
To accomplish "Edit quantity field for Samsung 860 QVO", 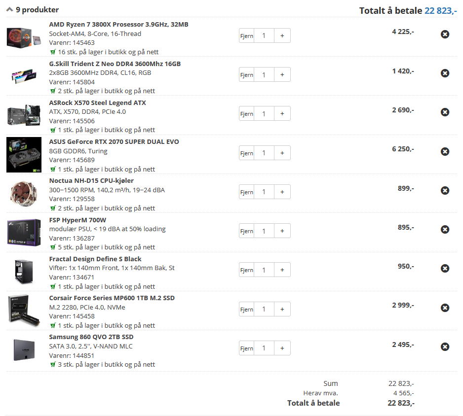I will click(x=264, y=348).
